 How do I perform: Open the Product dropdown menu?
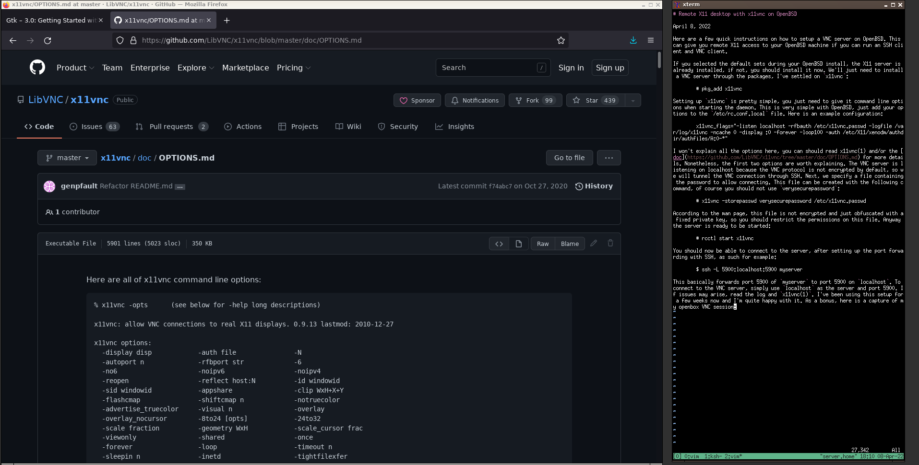[x=75, y=68]
